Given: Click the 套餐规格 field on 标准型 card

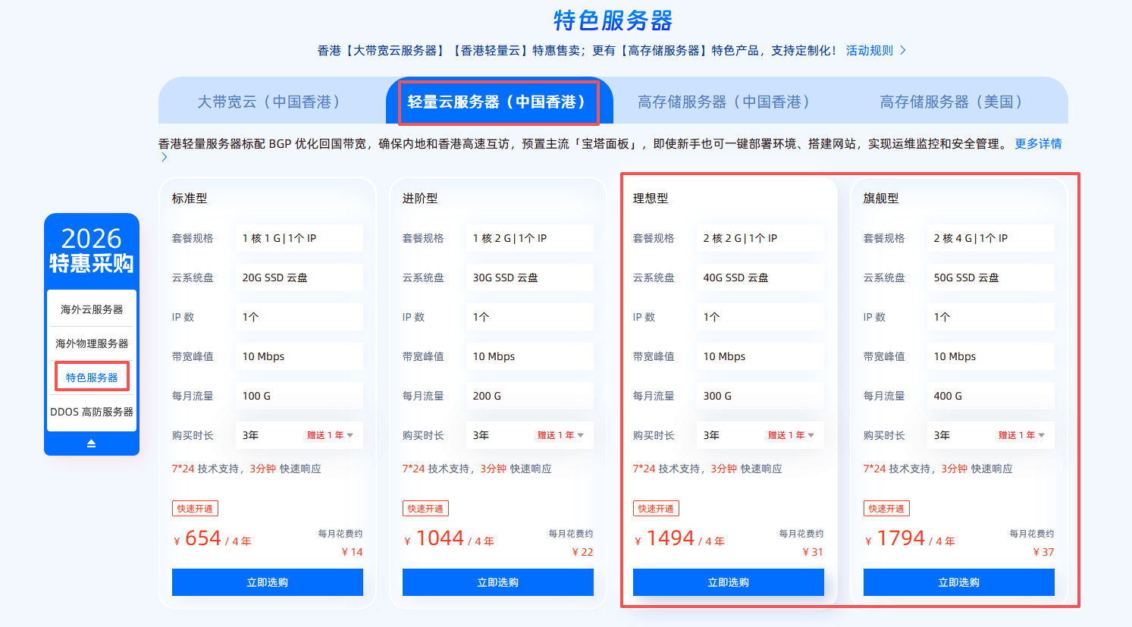Looking at the screenshot, I should [299, 237].
